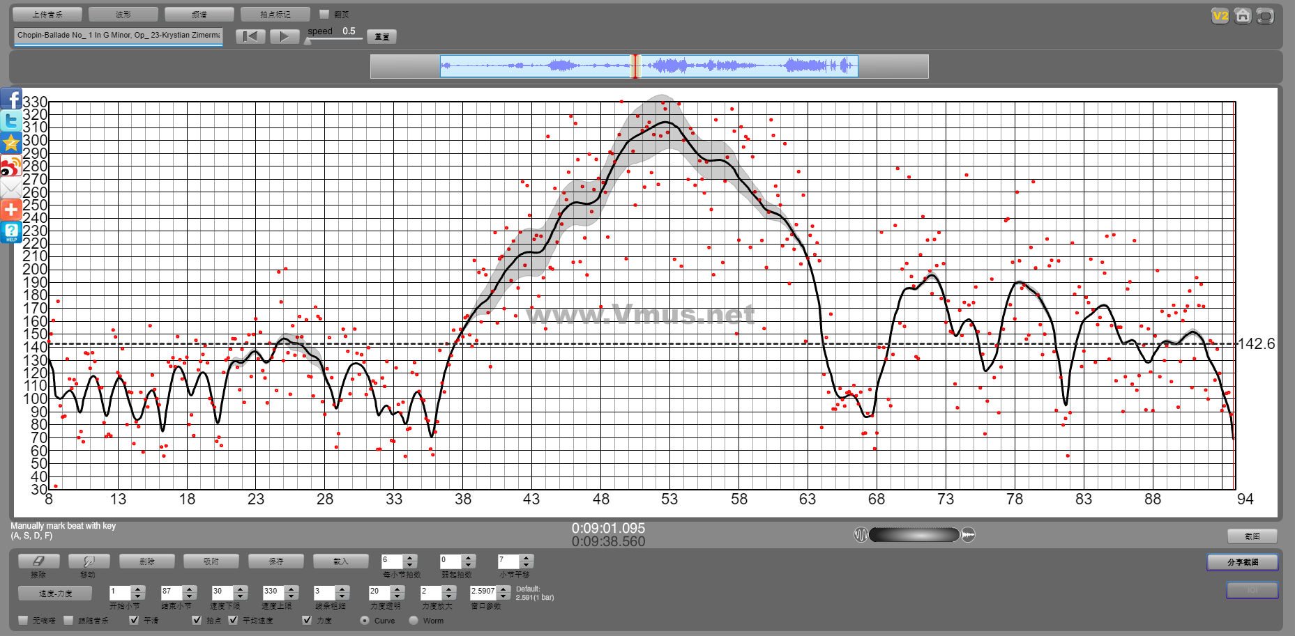The image size is (1295, 636).
Task: Click the V2 version icon
Action: click(x=1220, y=16)
